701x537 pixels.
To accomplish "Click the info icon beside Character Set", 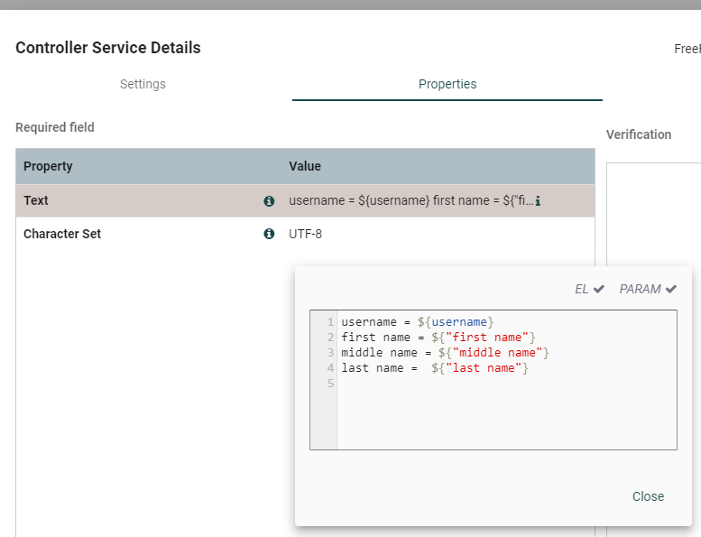I will coord(269,234).
